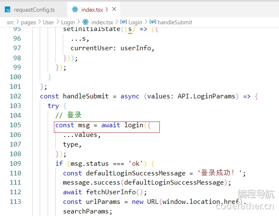Click '...s,' on line 96
This screenshot has height=216, width=279.
point(80,39)
